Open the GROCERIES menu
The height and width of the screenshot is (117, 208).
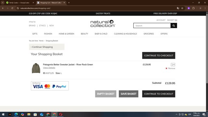pyautogui.click(x=149, y=34)
